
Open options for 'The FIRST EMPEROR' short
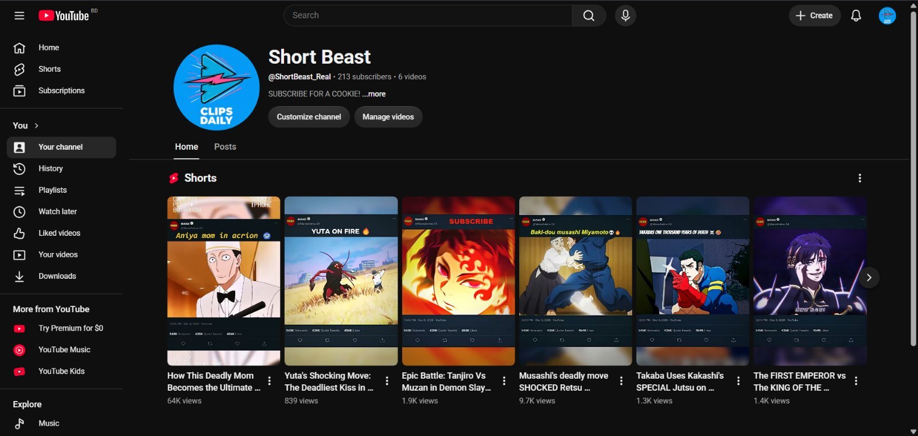click(x=856, y=381)
